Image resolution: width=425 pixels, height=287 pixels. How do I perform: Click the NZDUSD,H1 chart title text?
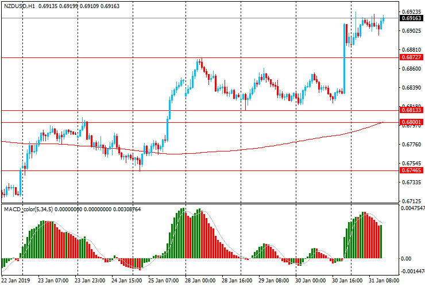[x=20, y=6]
